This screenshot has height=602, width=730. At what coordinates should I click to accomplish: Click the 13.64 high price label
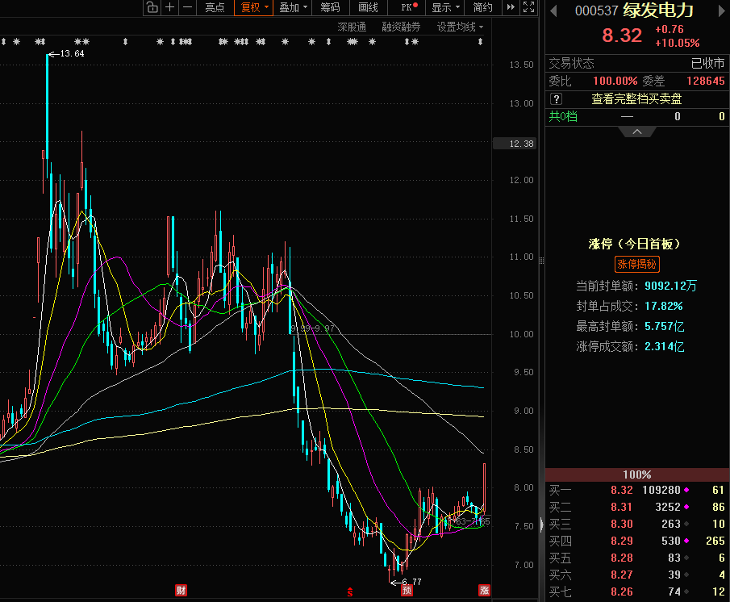(72, 53)
